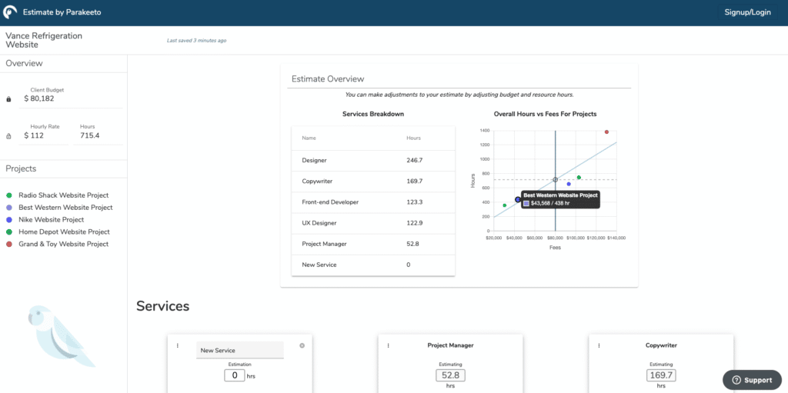
Task: Select Radio Shack Website Project
Action: [63, 195]
